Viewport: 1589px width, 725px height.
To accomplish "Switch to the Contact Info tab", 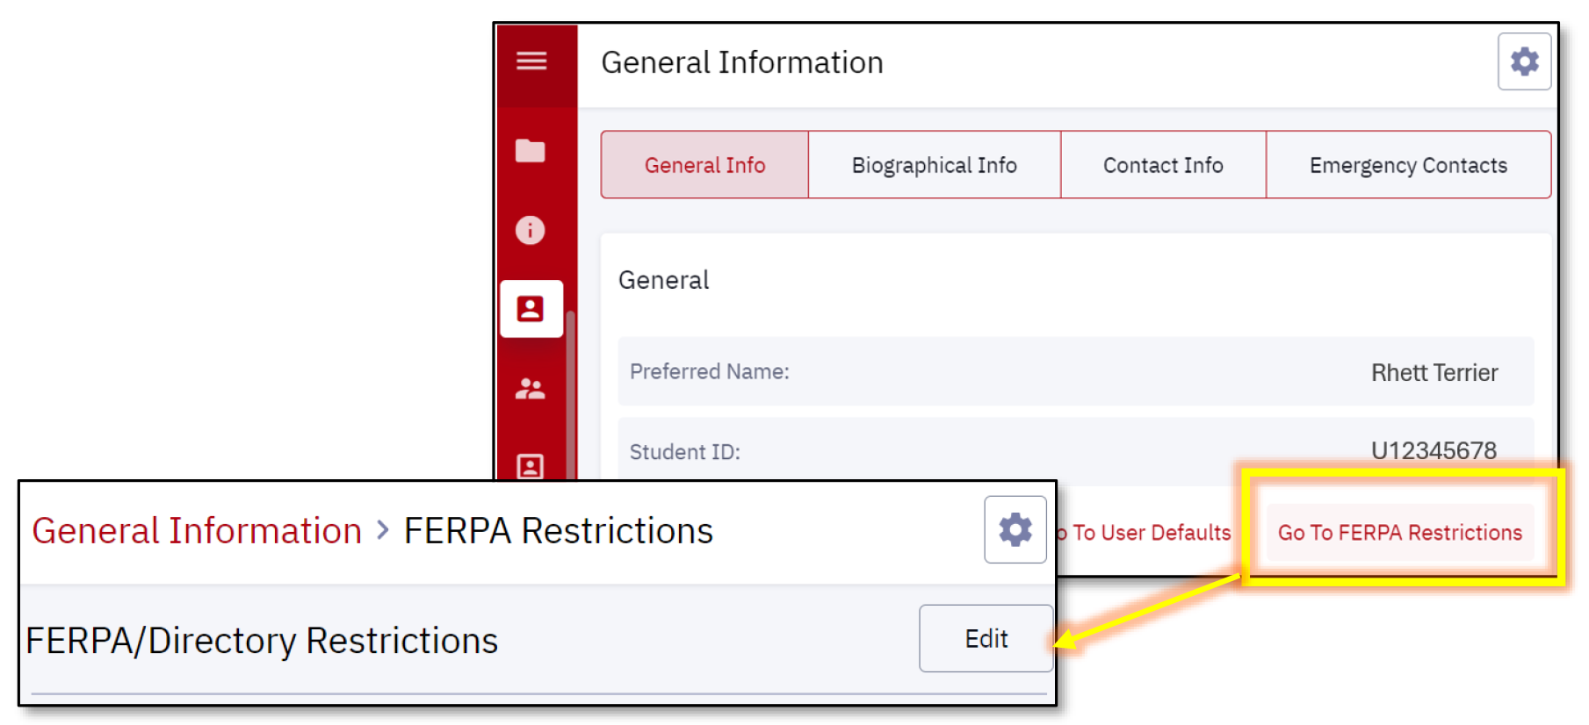I will pyautogui.click(x=1163, y=165).
